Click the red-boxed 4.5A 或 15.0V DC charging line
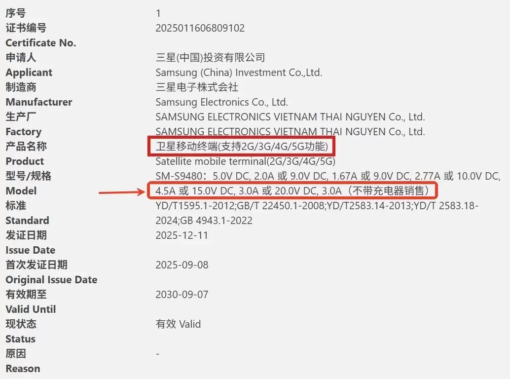This screenshot has height=379, width=510. point(292,191)
